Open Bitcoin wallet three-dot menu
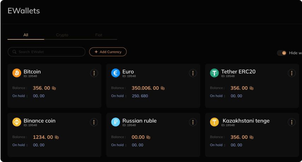 [x=94, y=73]
